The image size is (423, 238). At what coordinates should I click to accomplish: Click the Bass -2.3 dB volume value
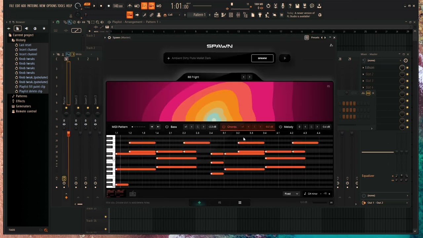click(x=212, y=127)
